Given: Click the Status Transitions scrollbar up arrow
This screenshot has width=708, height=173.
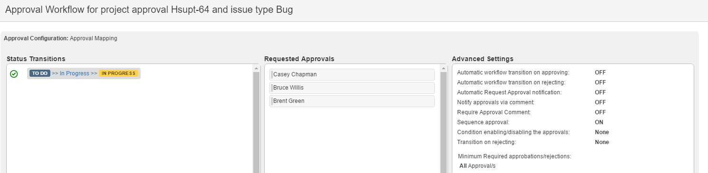Looking at the screenshot, I should [x=256, y=69].
